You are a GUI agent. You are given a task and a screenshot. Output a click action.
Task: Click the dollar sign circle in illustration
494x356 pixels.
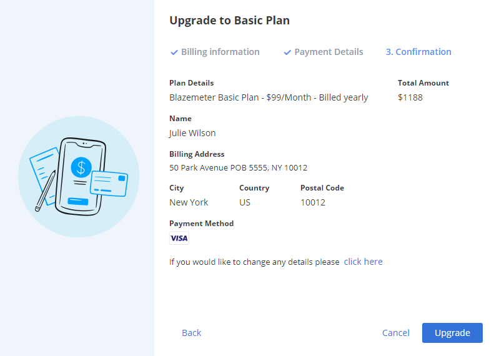(x=81, y=167)
